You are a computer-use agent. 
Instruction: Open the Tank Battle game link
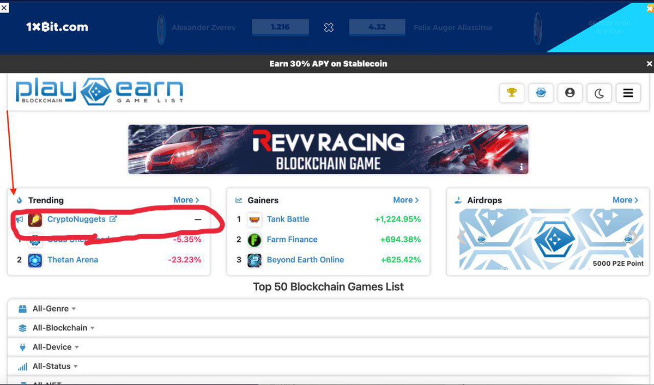[x=288, y=219]
